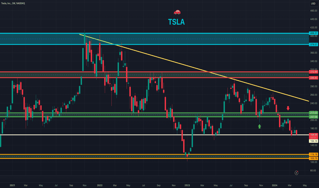The height and width of the screenshot is (188, 319).
Task: Click the 207.58 green price label
Action: (314, 117)
